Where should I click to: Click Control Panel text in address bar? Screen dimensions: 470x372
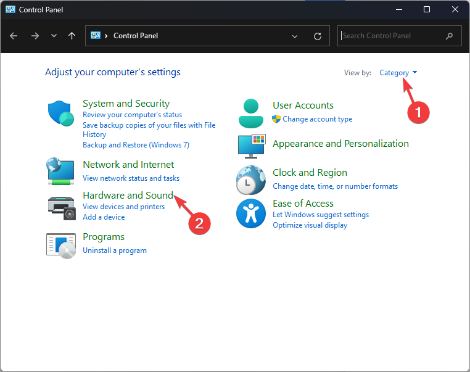point(136,36)
